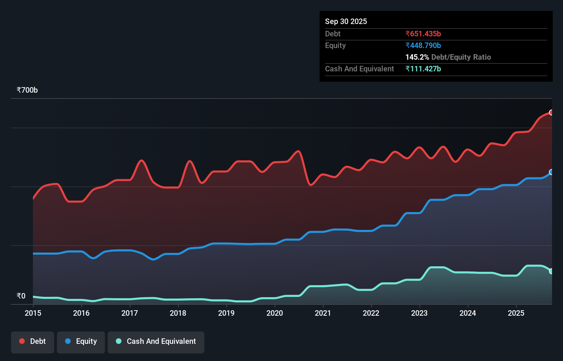Expand details under Debt/Equity Ratio row
Viewport: 563px width, 361px height.
(448, 57)
